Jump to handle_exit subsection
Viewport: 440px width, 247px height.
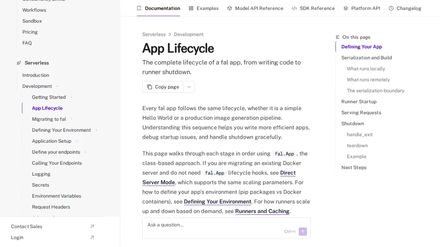pyautogui.click(x=360, y=134)
